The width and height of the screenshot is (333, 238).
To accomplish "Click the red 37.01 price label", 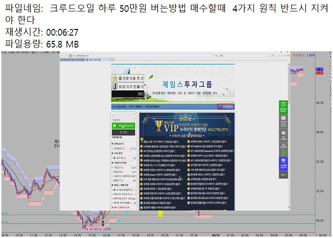I will click(319, 73).
